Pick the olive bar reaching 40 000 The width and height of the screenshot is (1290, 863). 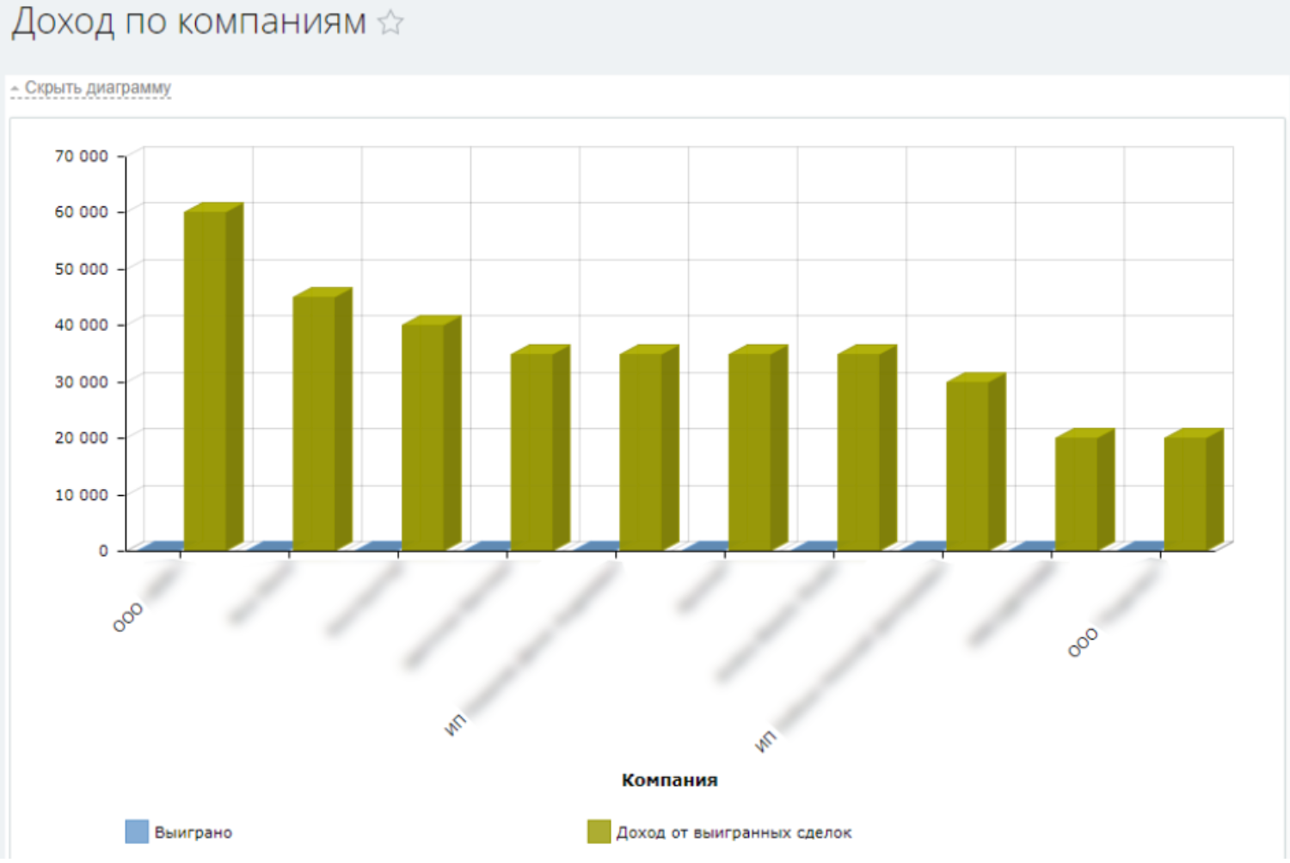(x=432, y=433)
